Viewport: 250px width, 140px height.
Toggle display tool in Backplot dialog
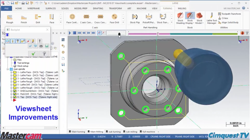(13, 41)
